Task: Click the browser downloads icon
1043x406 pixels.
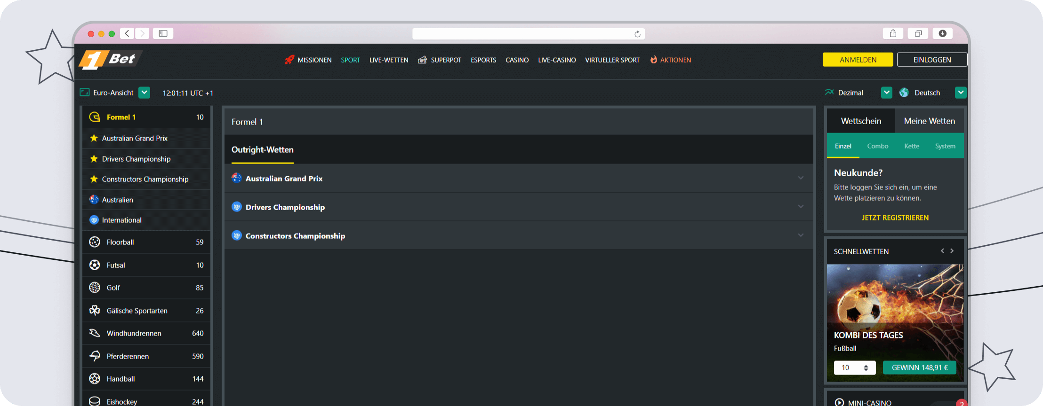Action: 942,33
